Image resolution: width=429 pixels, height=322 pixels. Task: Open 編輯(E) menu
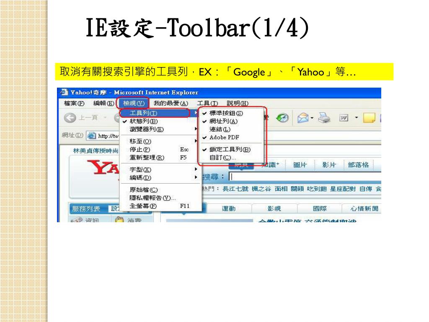coord(103,103)
